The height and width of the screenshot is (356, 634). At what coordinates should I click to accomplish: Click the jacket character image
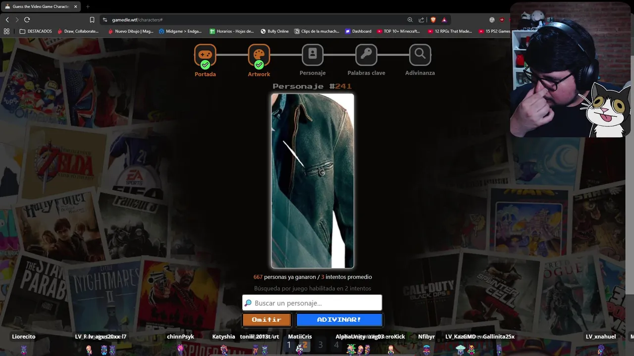coord(313,181)
